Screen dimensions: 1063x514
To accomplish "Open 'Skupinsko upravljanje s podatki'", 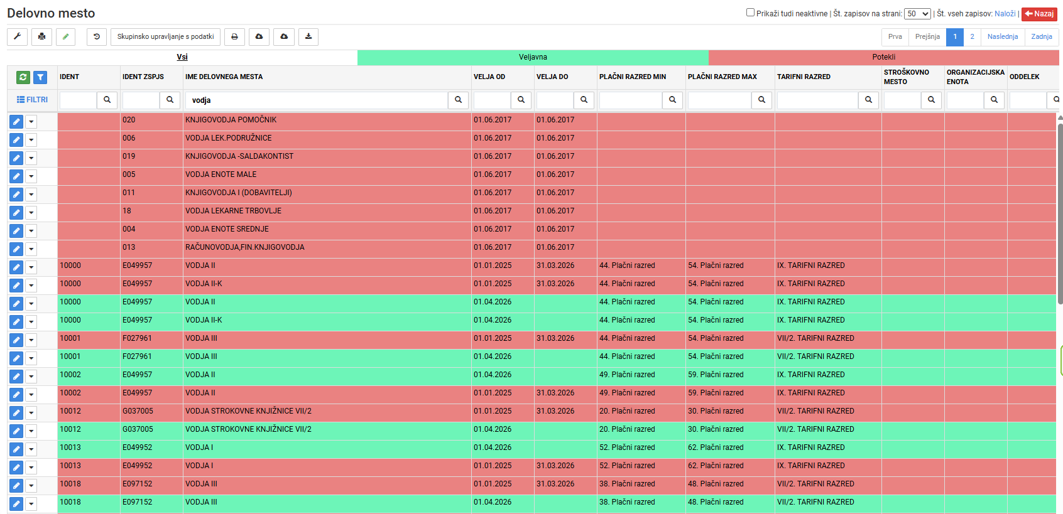I will [x=165, y=36].
